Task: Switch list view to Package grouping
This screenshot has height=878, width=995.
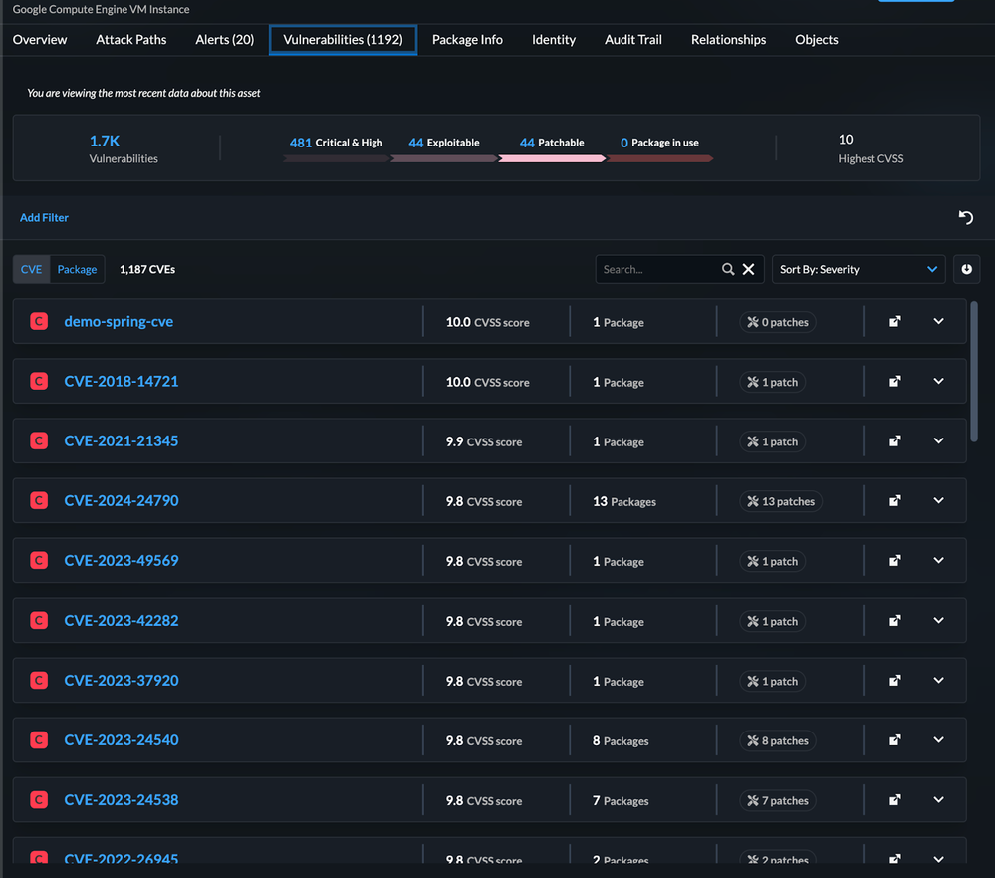Action: tap(77, 269)
